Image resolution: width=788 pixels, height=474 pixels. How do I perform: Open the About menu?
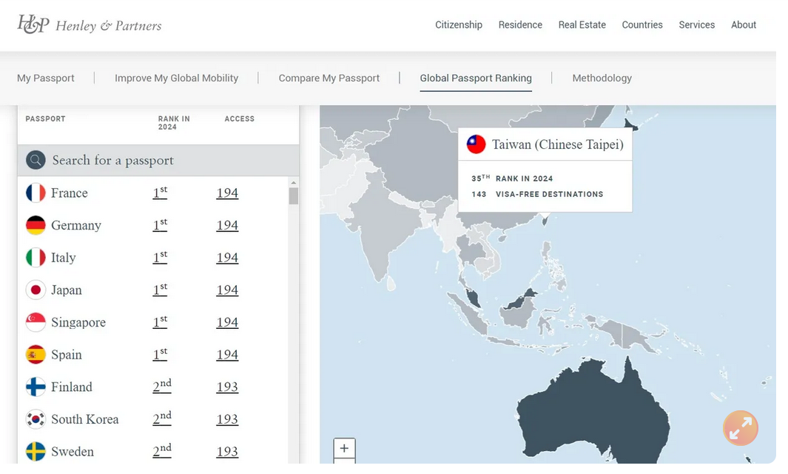pyautogui.click(x=744, y=24)
